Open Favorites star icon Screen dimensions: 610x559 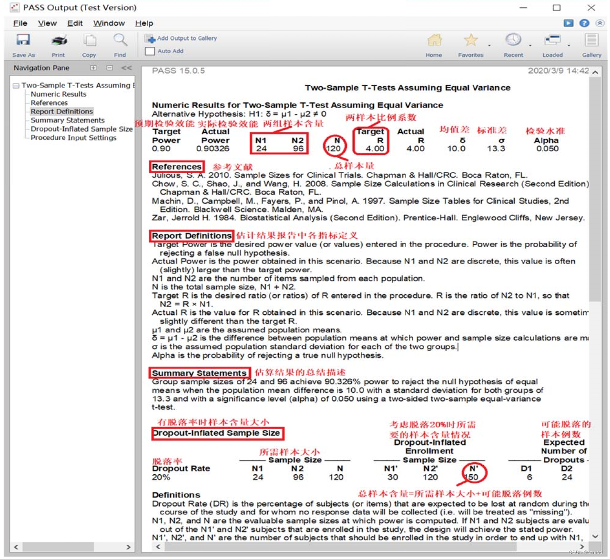(471, 40)
